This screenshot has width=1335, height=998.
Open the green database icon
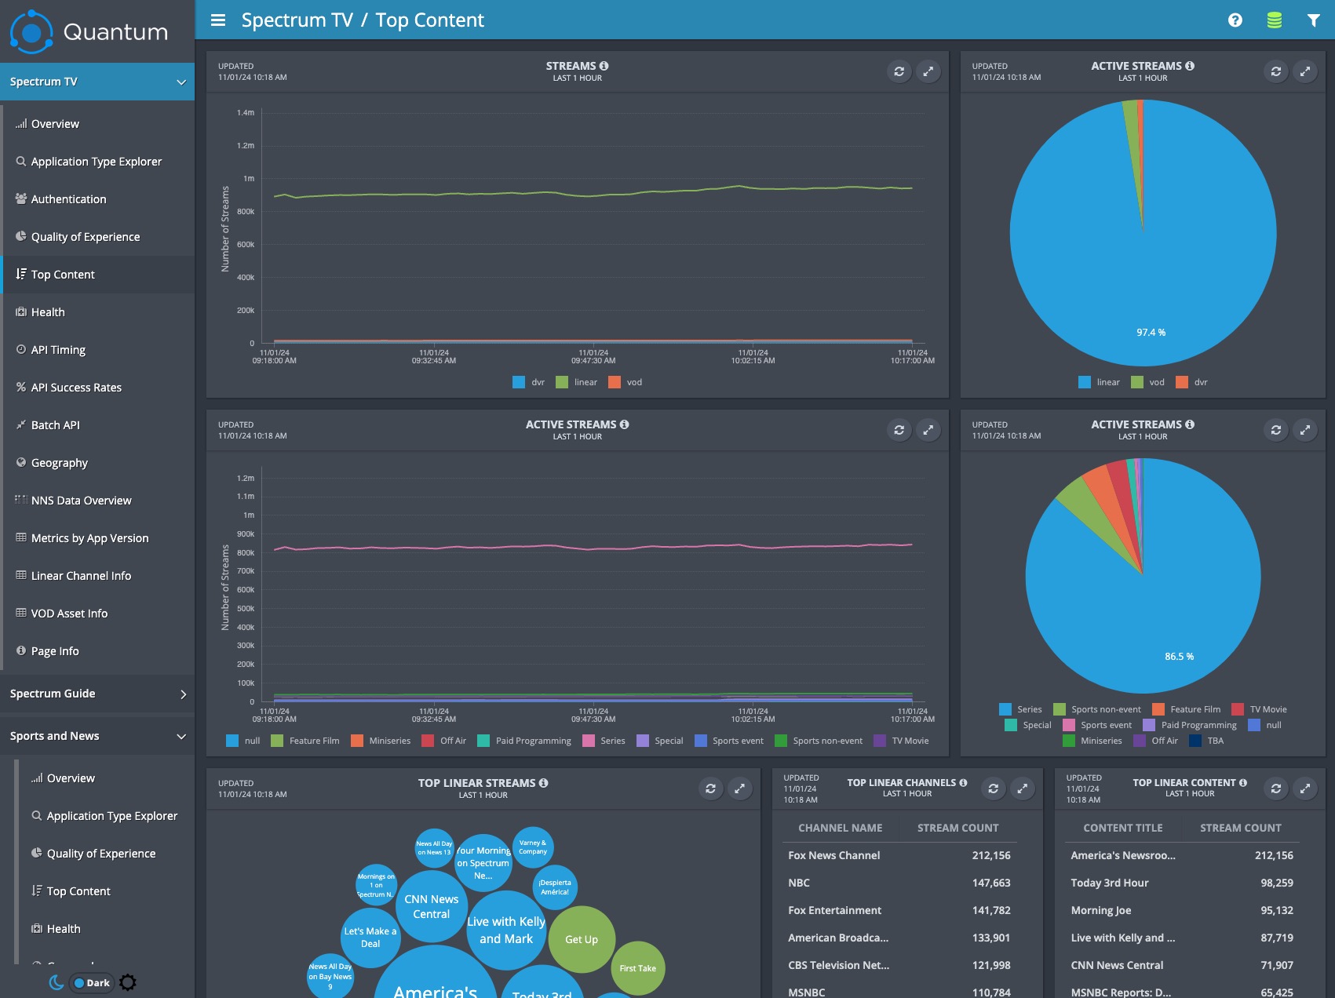1275,20
